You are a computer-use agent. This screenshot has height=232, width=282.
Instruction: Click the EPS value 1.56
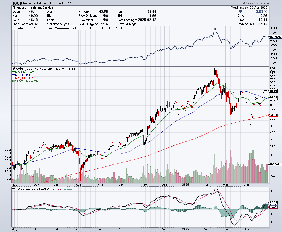[153, 16]
